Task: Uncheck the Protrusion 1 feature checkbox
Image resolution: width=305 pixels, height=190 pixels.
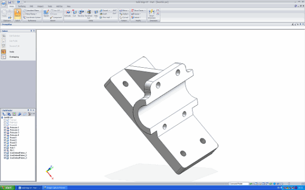Action: click(x=5, y=128)
